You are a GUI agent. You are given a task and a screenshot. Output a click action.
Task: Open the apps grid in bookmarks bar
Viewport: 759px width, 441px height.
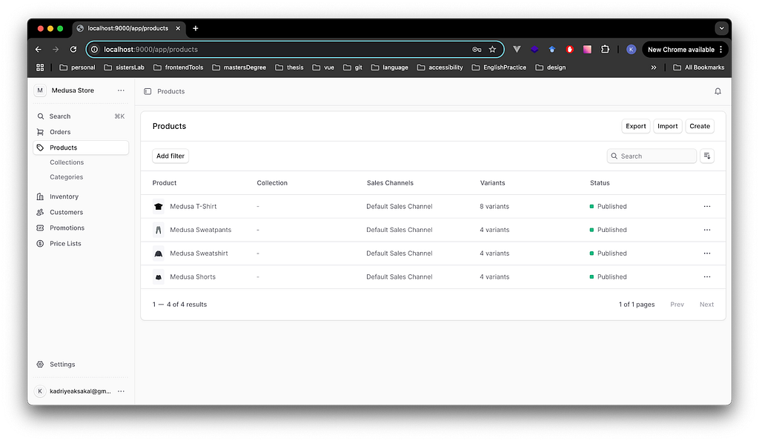point(40,67)
